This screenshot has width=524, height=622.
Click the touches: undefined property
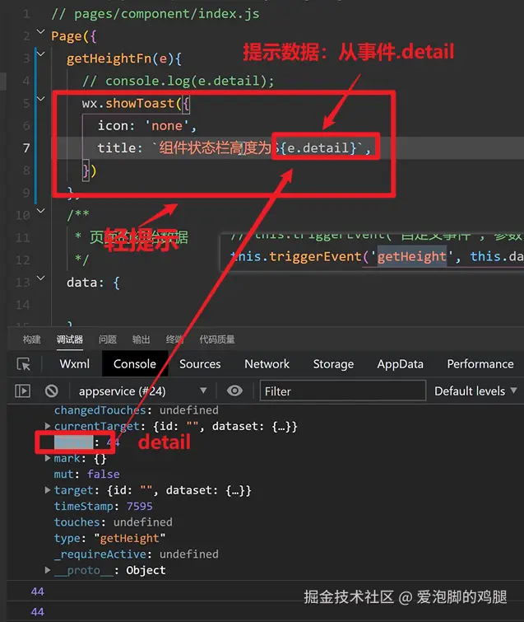pyautogui.click(x=114, y=522)
